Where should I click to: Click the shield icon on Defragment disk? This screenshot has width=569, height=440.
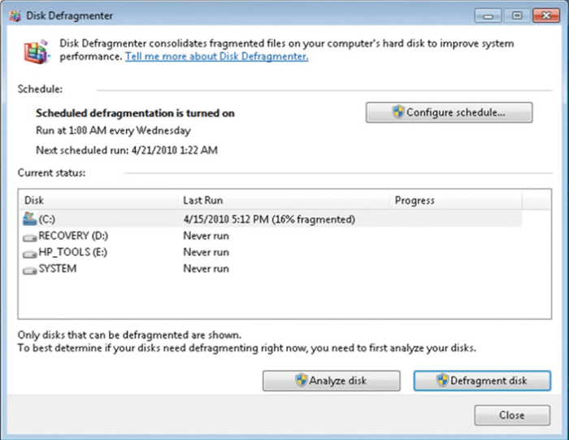443,381
